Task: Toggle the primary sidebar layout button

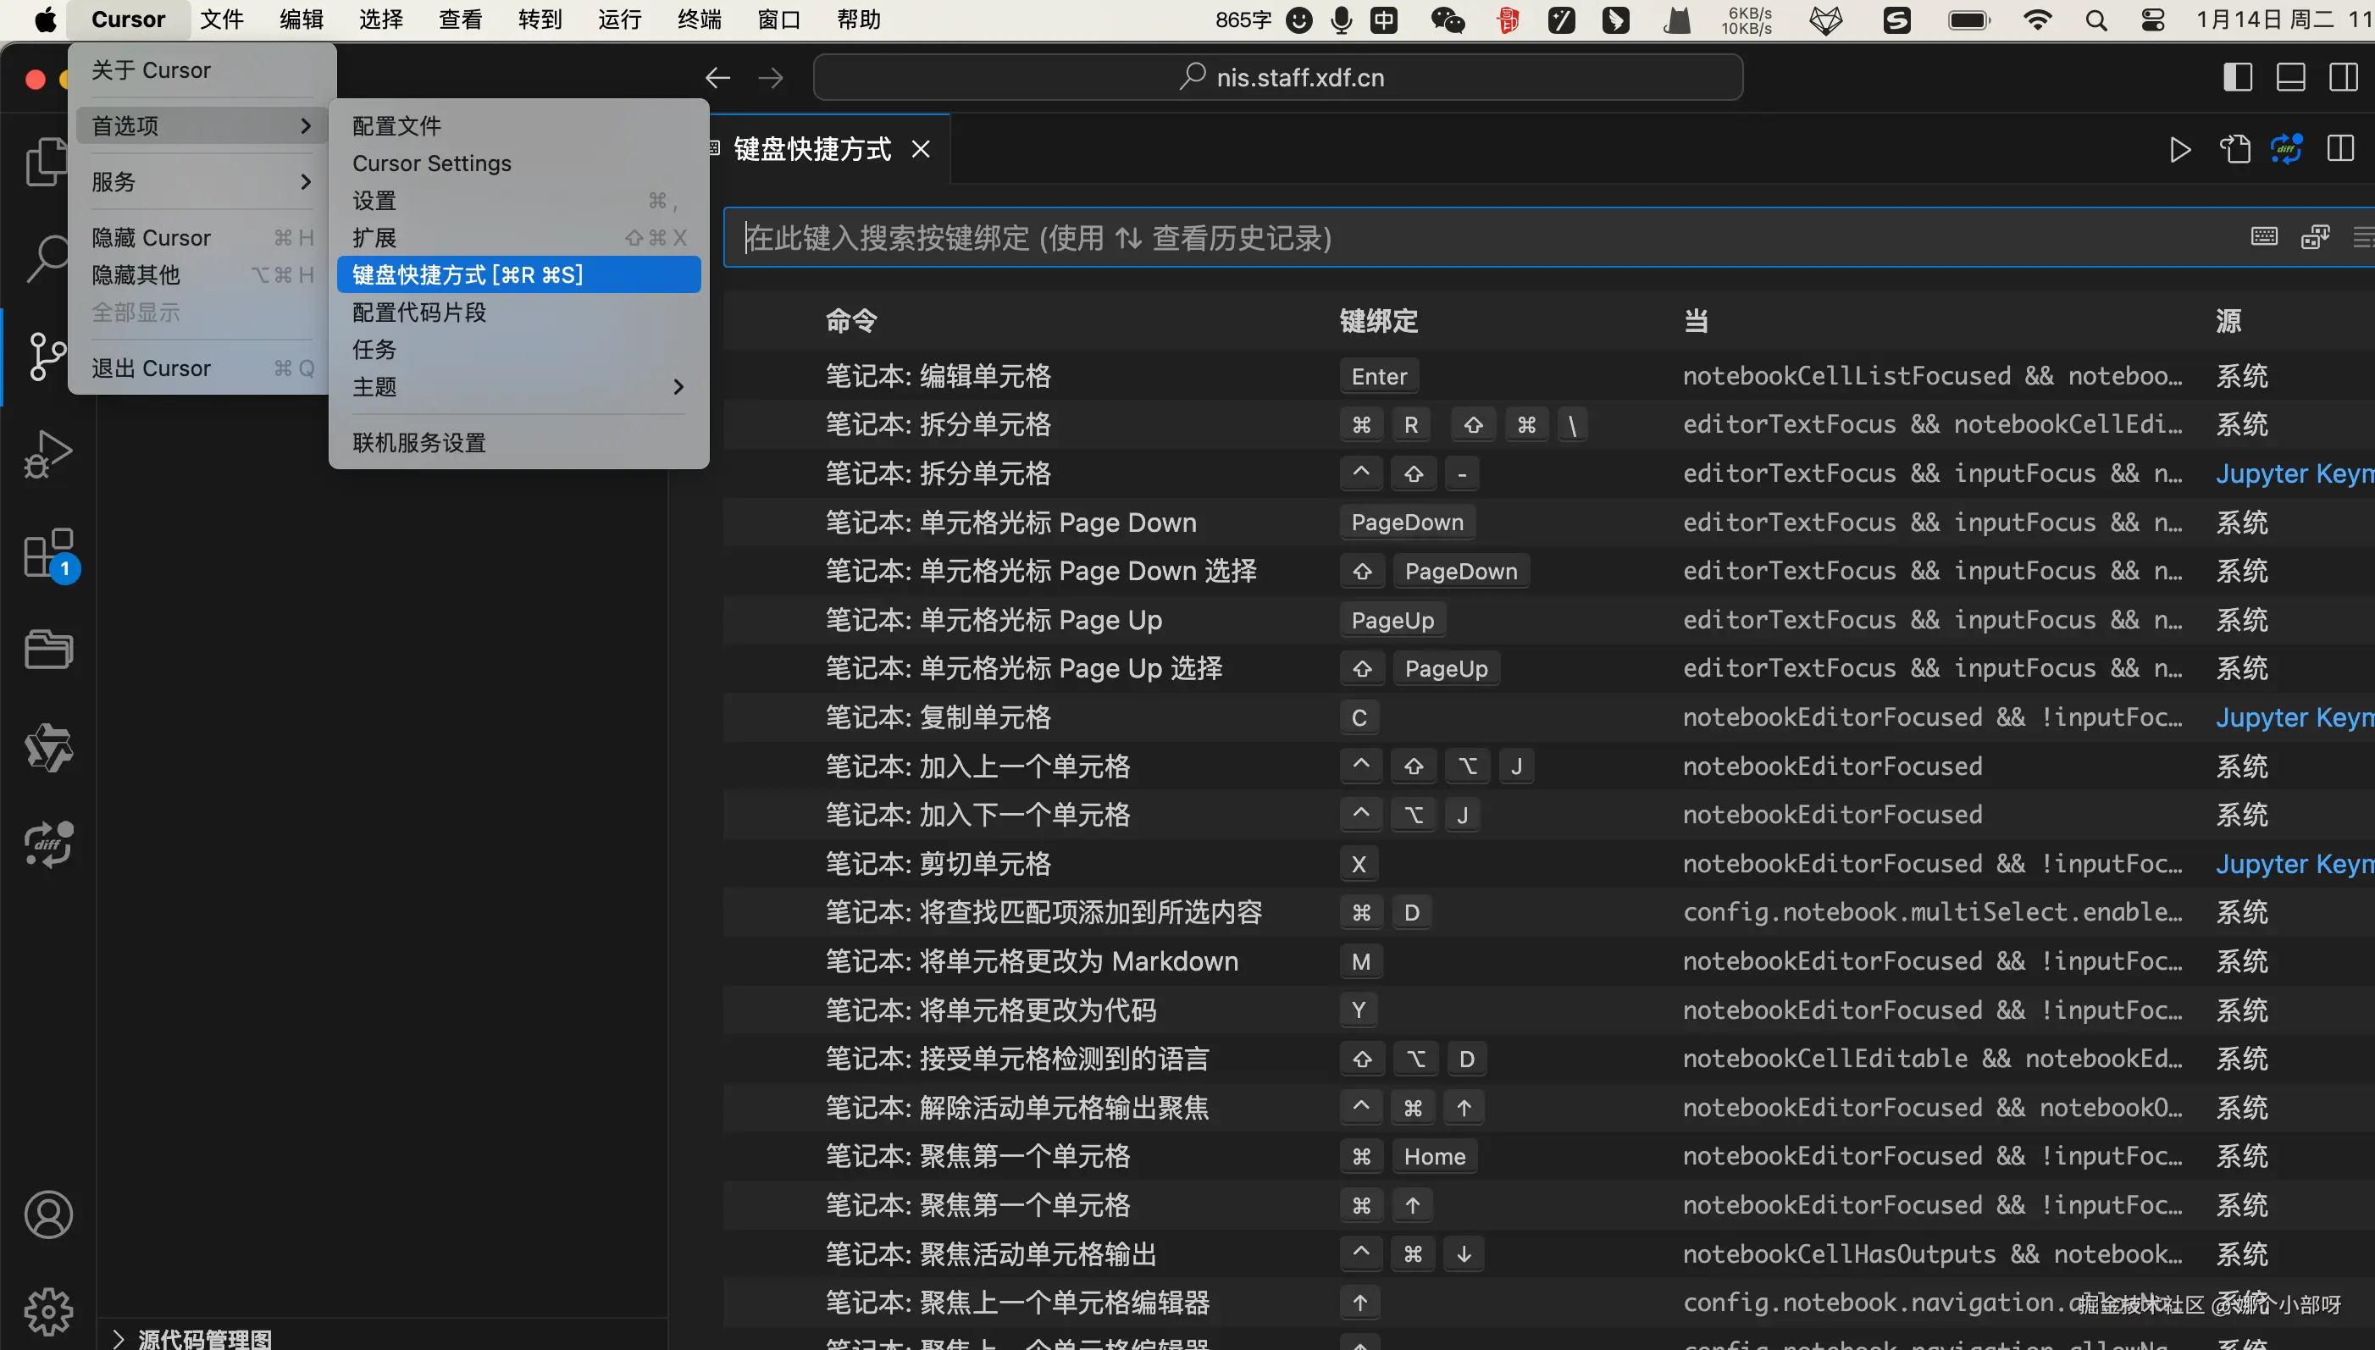Action: click(2238, 77)
